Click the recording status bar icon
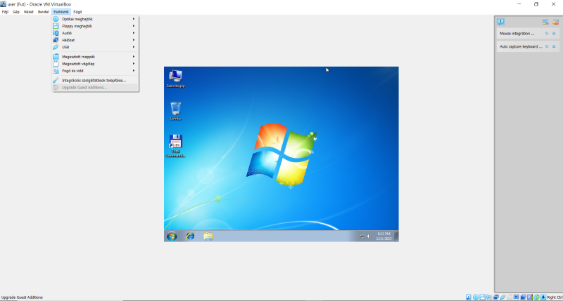 tap(523, 297)
